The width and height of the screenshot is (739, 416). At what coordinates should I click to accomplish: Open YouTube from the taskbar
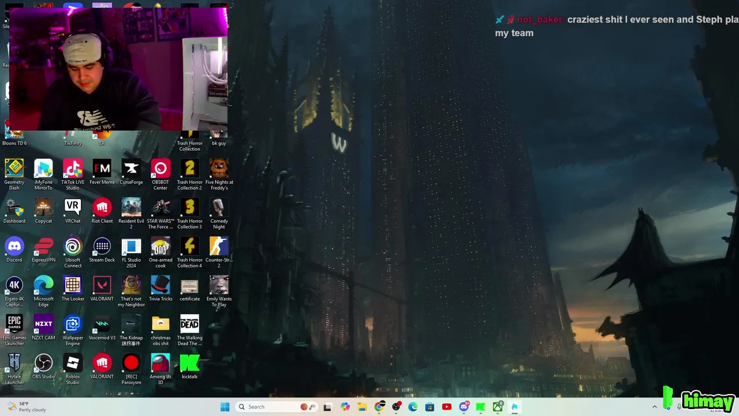pyautogui.click(x=446, y=407)
